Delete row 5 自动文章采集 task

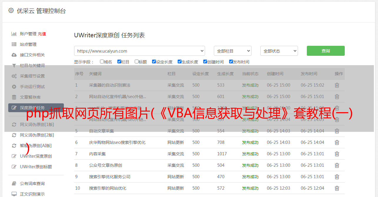coord(337,131)
